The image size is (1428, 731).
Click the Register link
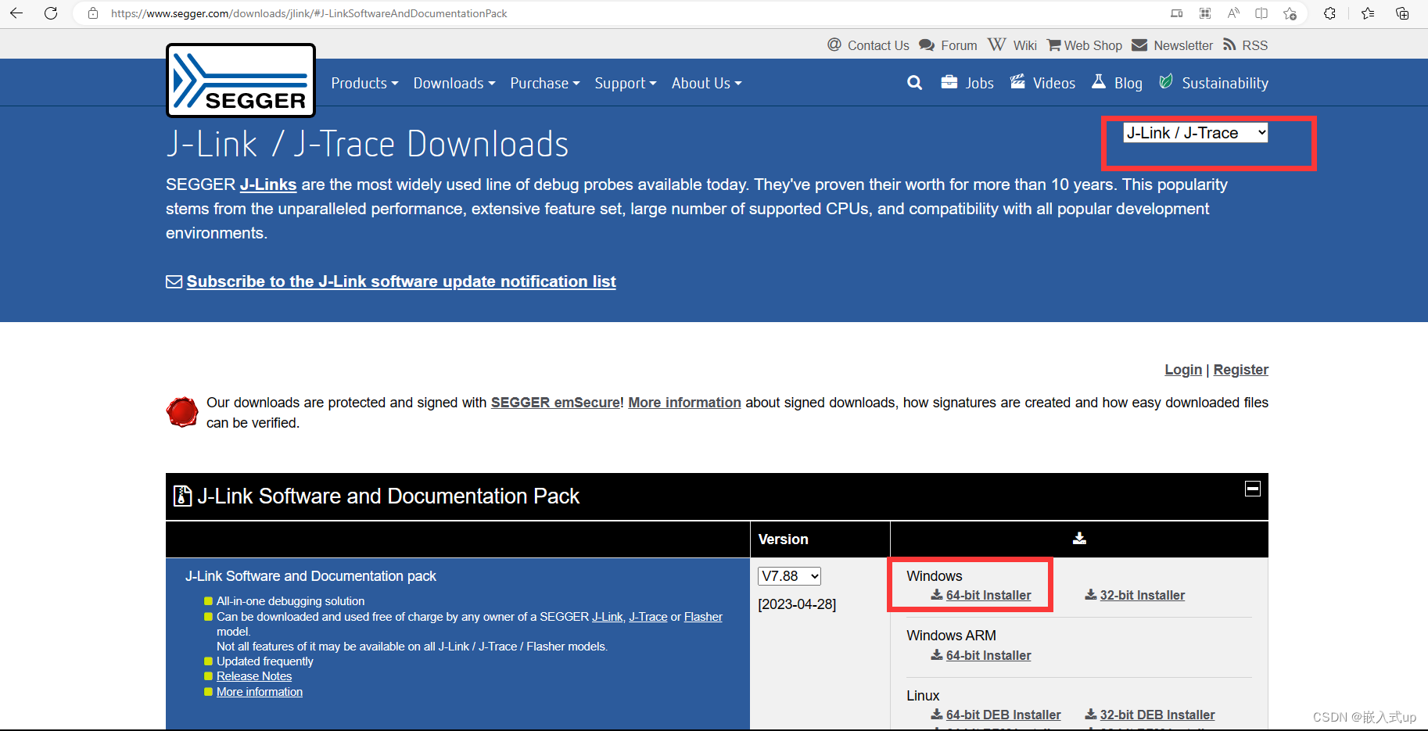coord(1241,370)
